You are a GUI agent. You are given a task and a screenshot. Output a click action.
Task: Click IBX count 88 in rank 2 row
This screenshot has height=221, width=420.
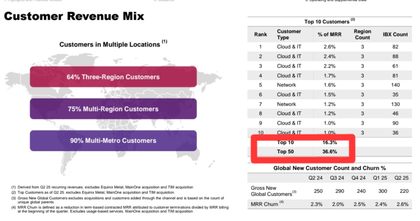(x=395, y=57)
